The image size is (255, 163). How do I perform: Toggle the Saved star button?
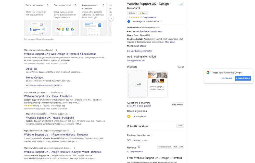pos(143,13)
